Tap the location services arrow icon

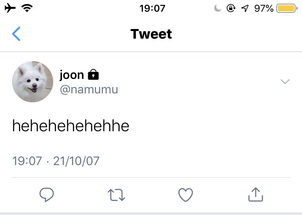tap(245, 8)
